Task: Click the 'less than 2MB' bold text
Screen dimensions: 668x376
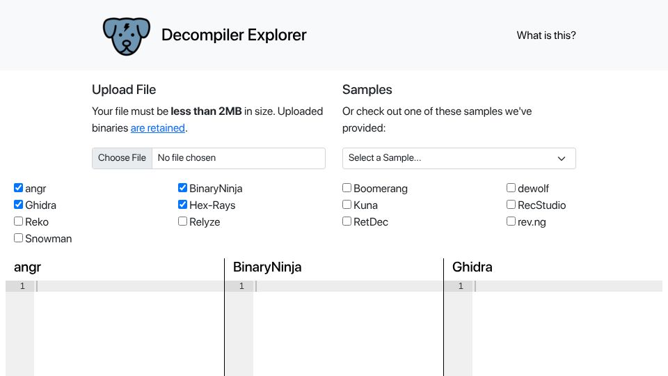Action: (x=206, y=111)
